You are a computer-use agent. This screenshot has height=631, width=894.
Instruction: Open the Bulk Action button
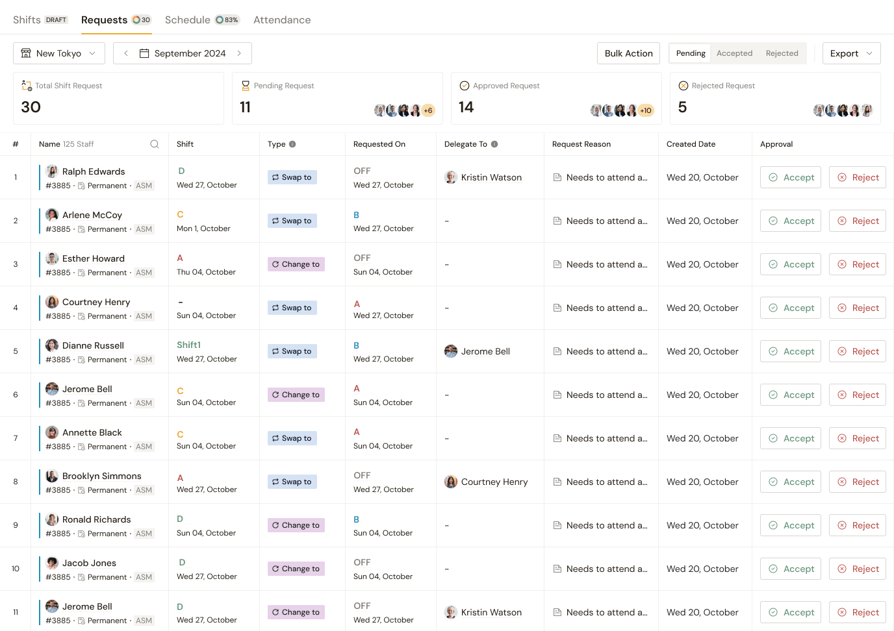coord(628,53)
